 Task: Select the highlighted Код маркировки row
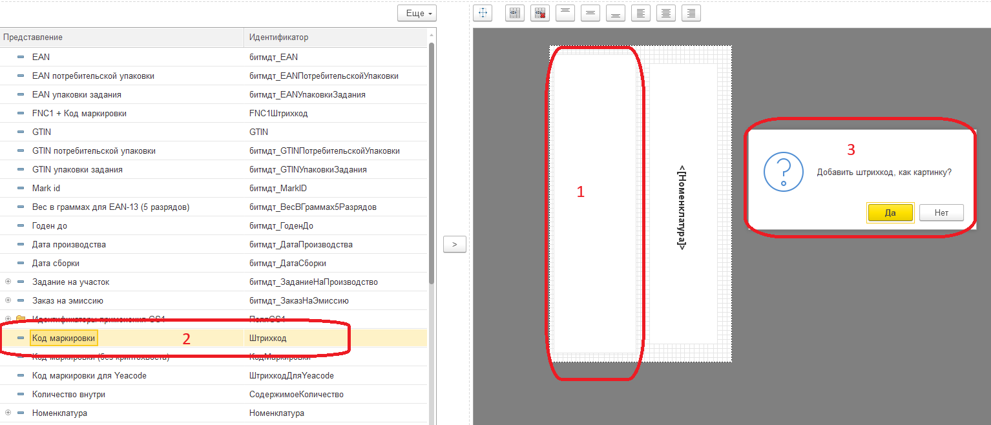[213, 338]
